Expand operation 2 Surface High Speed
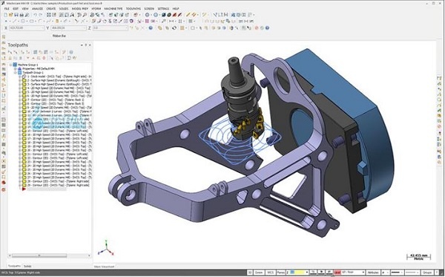 pyautogui.click(x=20, y=80)
